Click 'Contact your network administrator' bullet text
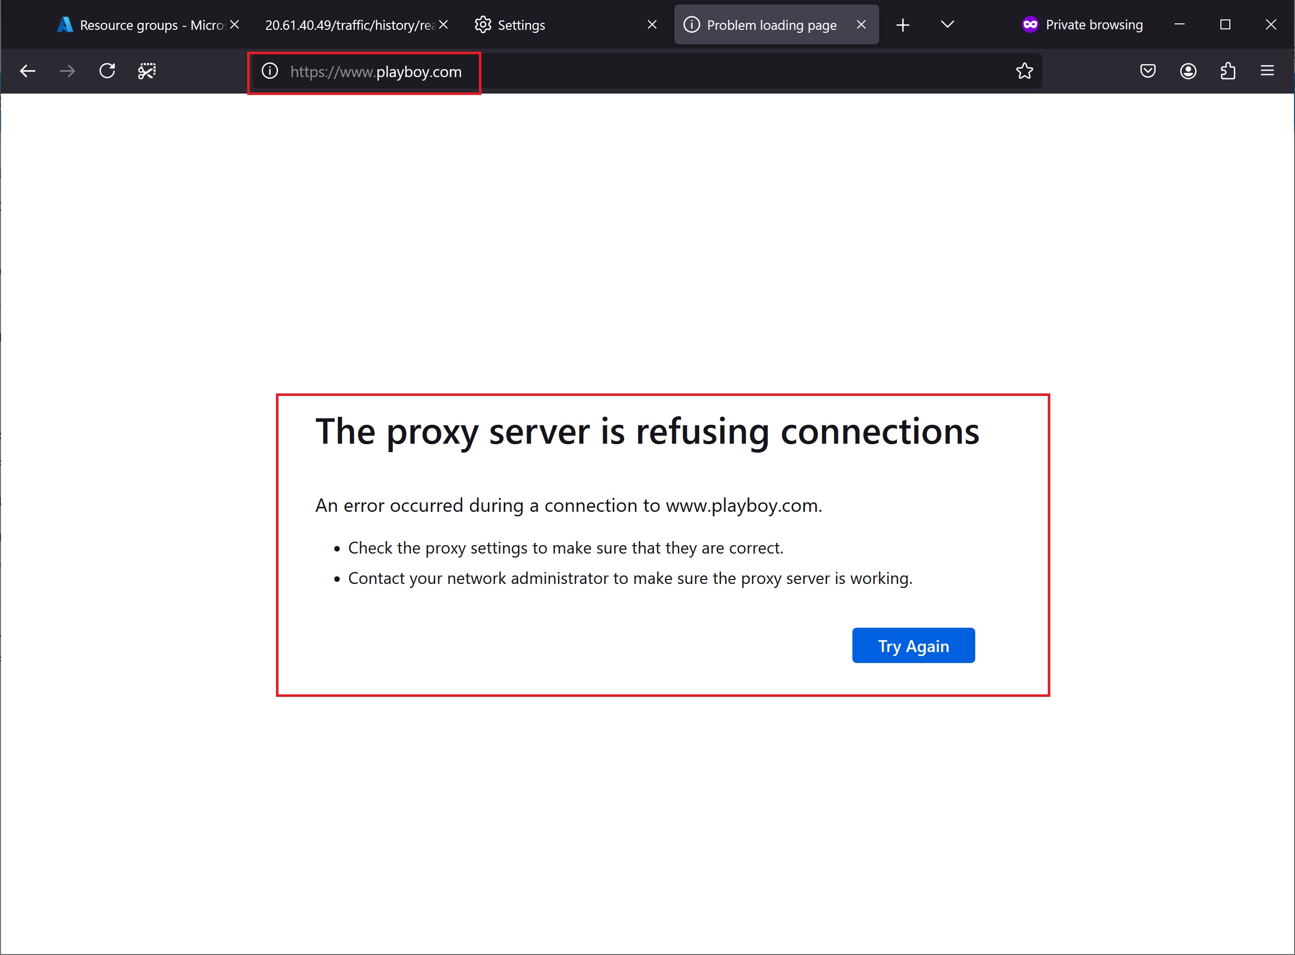 click(x=631, y=578)
